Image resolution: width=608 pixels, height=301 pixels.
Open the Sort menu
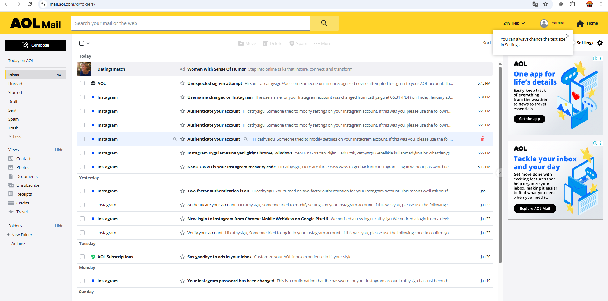pos(487,43)
